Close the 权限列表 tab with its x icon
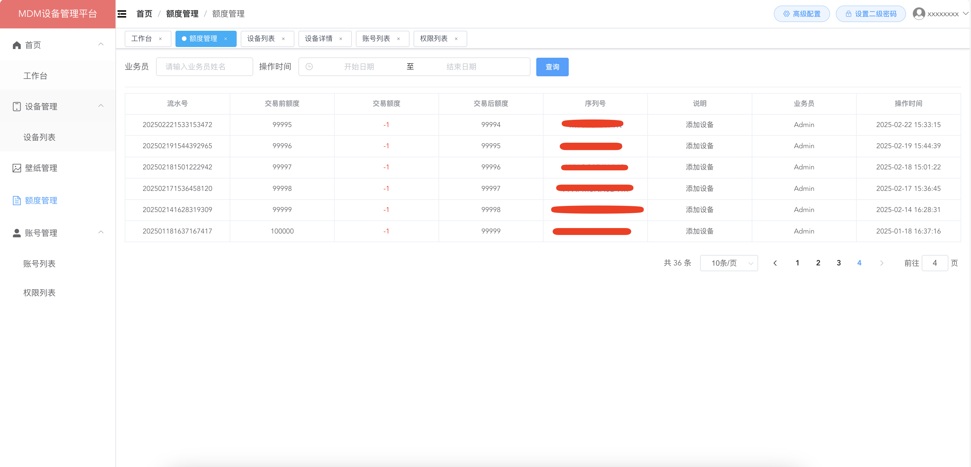Screen dimensions: 971x467 pyautogui.click(x=456, y=39)
